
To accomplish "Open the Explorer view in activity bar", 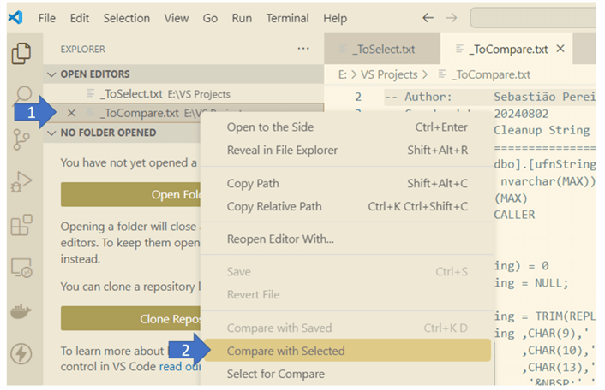I will [x=21, y=52].
